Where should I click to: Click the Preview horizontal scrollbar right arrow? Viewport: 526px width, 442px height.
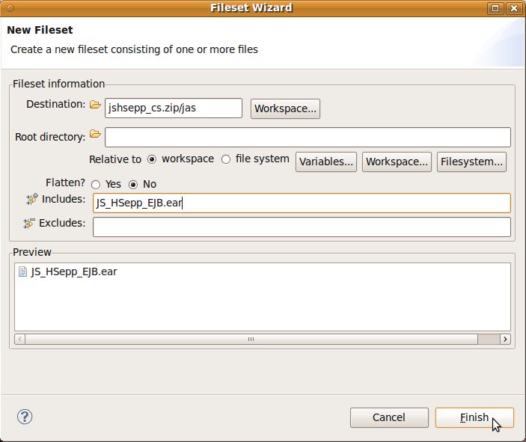pyautogui.click(x=505, y=339)
